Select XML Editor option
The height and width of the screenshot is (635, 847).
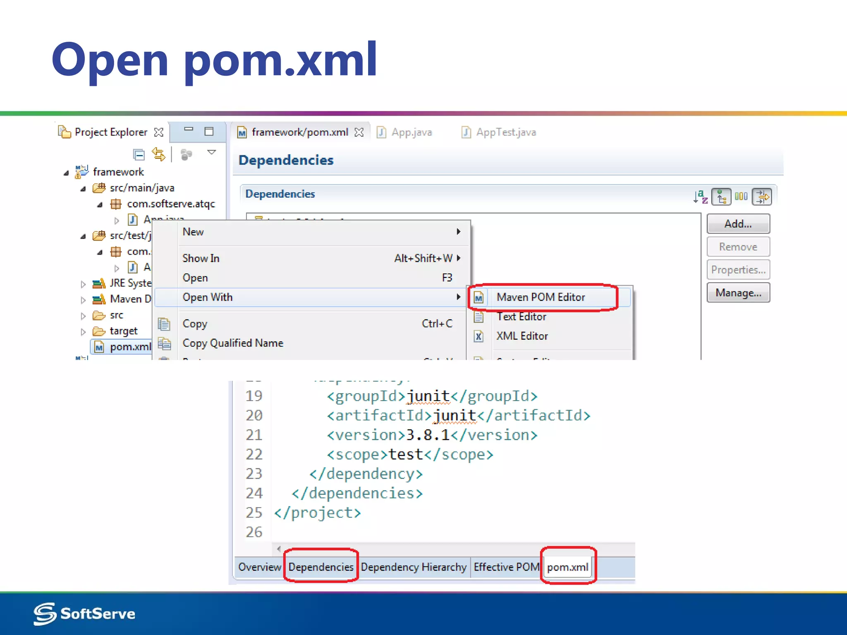(x=550, y=336)
